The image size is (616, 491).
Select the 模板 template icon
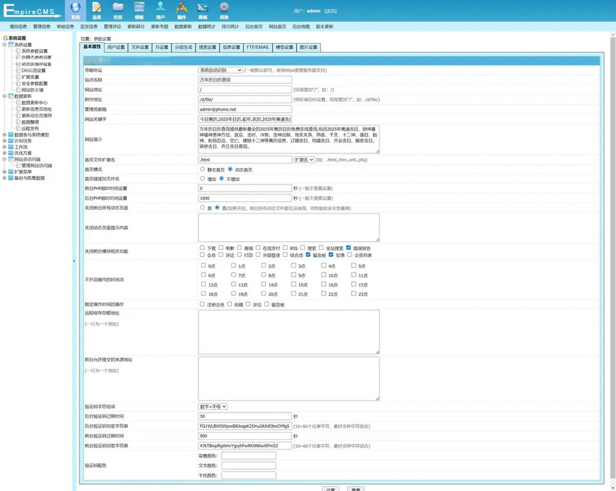139,9
